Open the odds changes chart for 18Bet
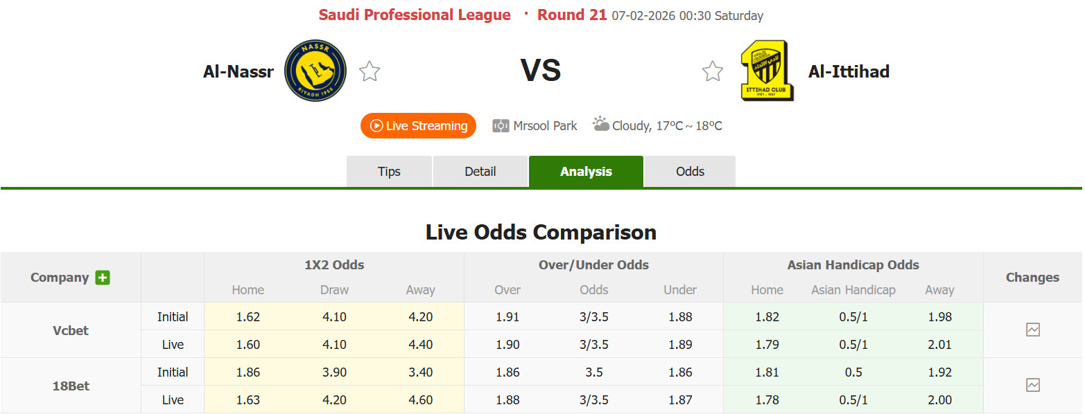The width and height of the screenshot is (1085, 414). tap(1032, 385)
